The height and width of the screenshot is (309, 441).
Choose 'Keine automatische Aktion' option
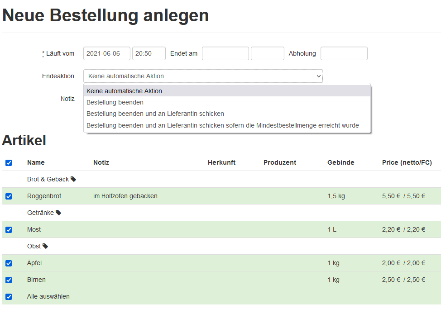124,91
